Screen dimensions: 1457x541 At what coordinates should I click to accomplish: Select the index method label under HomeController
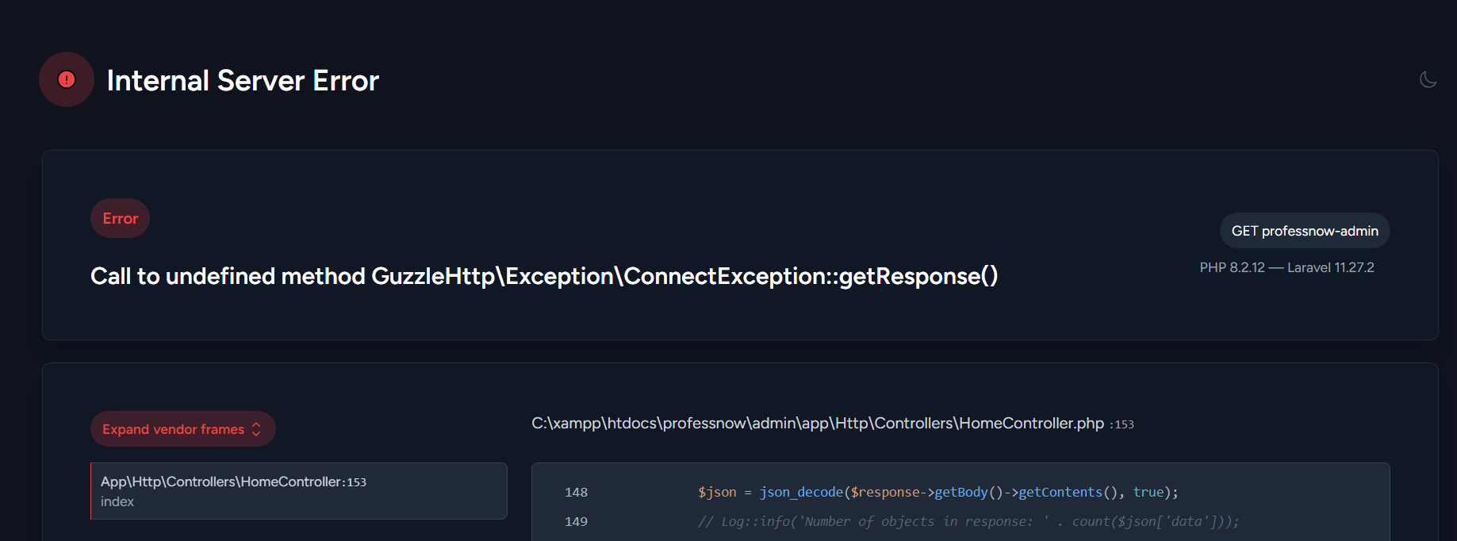click(x=117, y=501)
